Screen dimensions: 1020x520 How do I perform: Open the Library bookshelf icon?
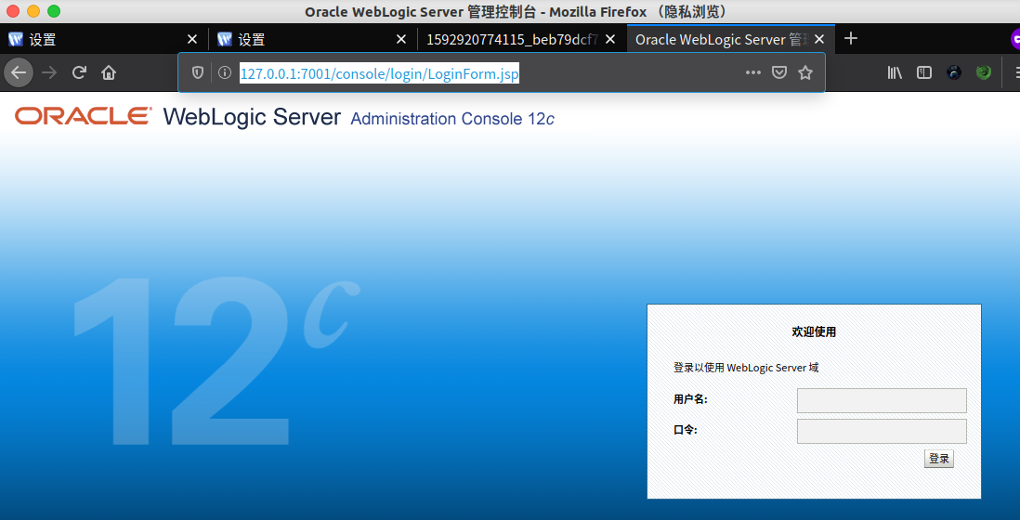click(x=896, y=72)
